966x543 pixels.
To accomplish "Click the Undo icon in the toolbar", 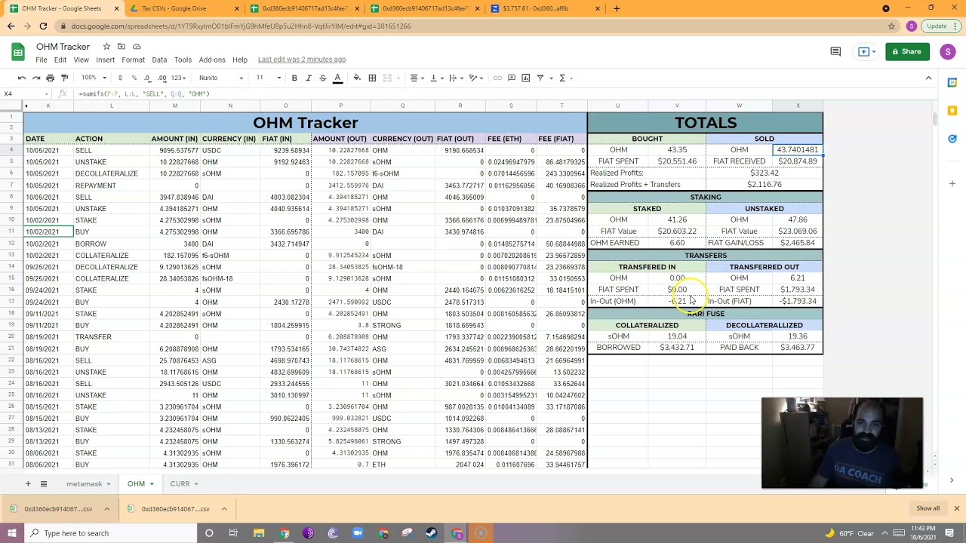I will pyautogui.click(x=22, y=78).
